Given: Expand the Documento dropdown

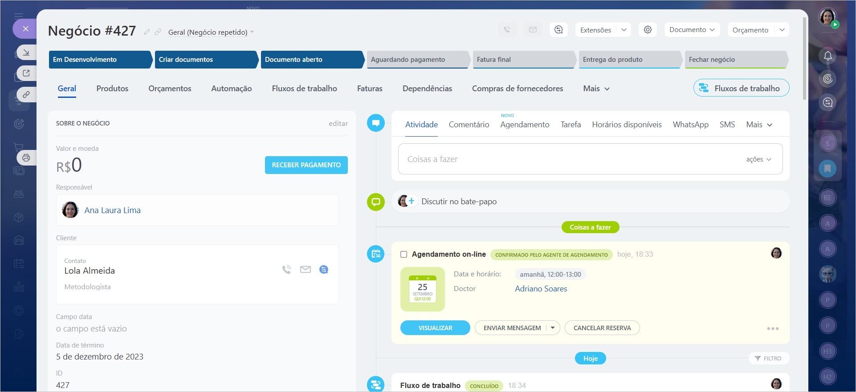Looking at the screenshot, I should 692,30.
